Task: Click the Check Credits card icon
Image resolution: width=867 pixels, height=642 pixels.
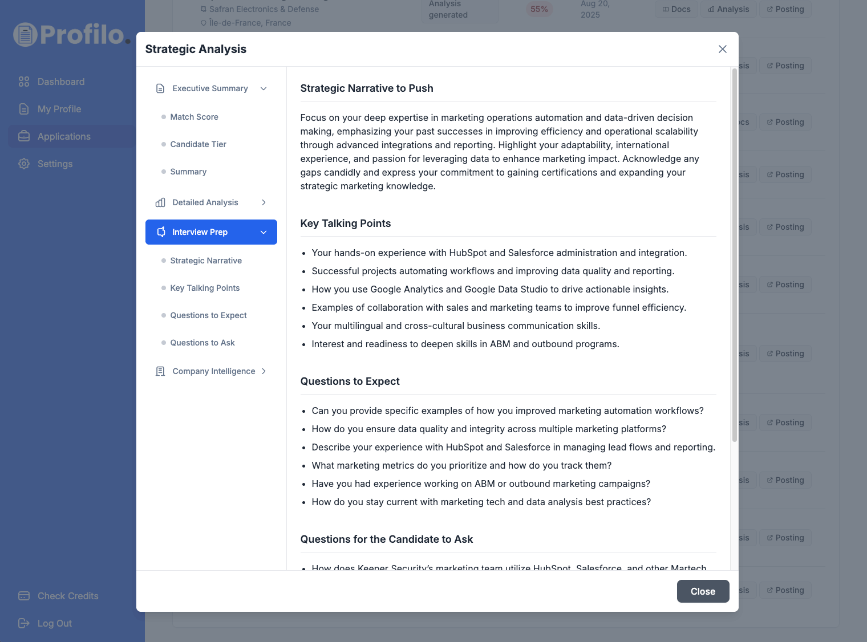Action: pos(24,596)
